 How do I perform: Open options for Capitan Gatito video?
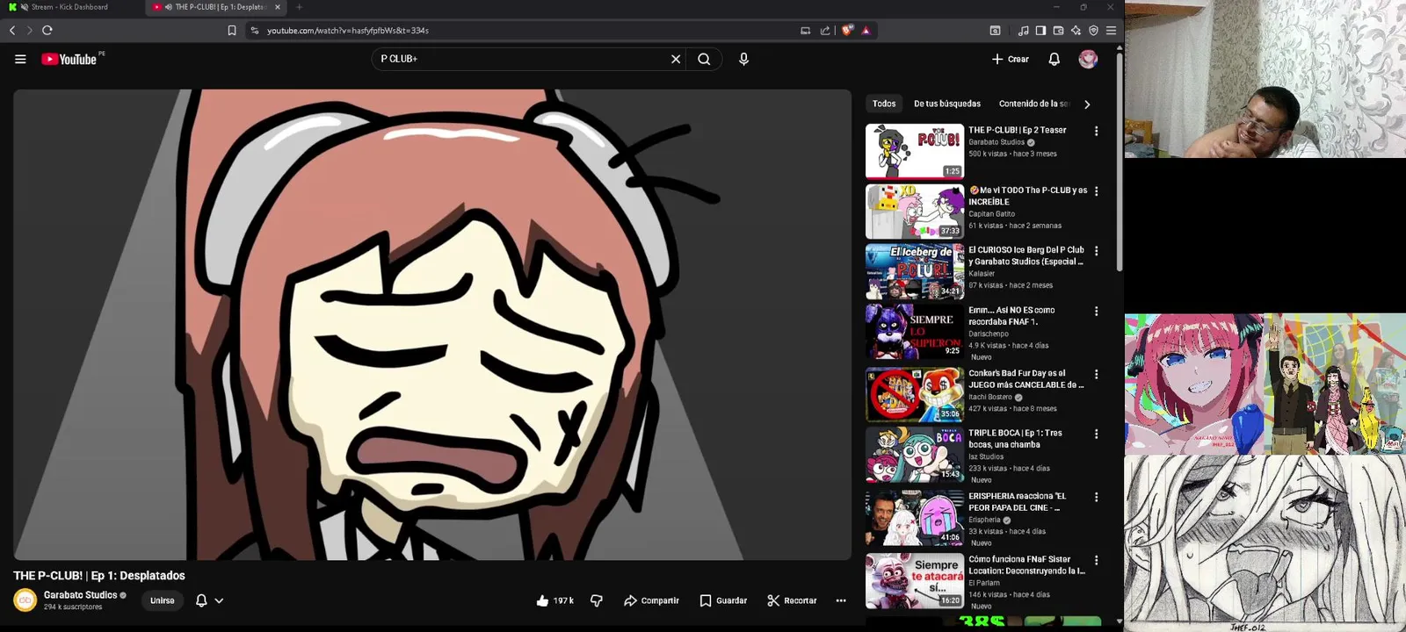click(1096, 190)
